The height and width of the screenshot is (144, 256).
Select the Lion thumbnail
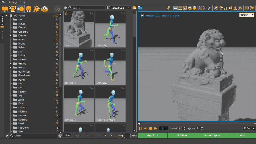(x=79, y=29)
